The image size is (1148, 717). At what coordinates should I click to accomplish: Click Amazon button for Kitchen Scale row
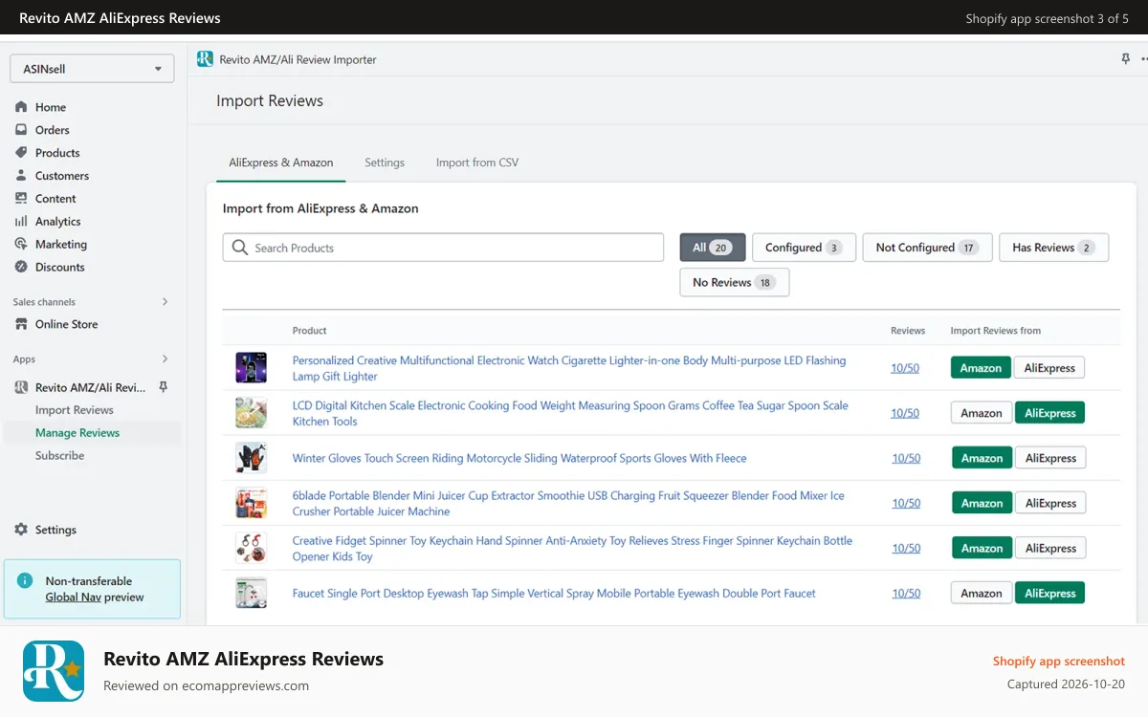981,413
